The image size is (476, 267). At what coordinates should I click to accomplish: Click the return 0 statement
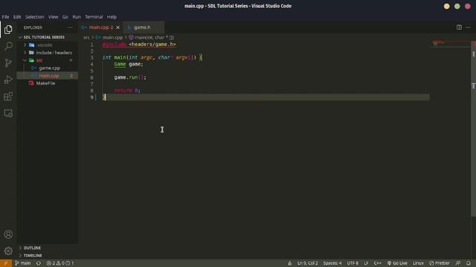pos(127,90)
